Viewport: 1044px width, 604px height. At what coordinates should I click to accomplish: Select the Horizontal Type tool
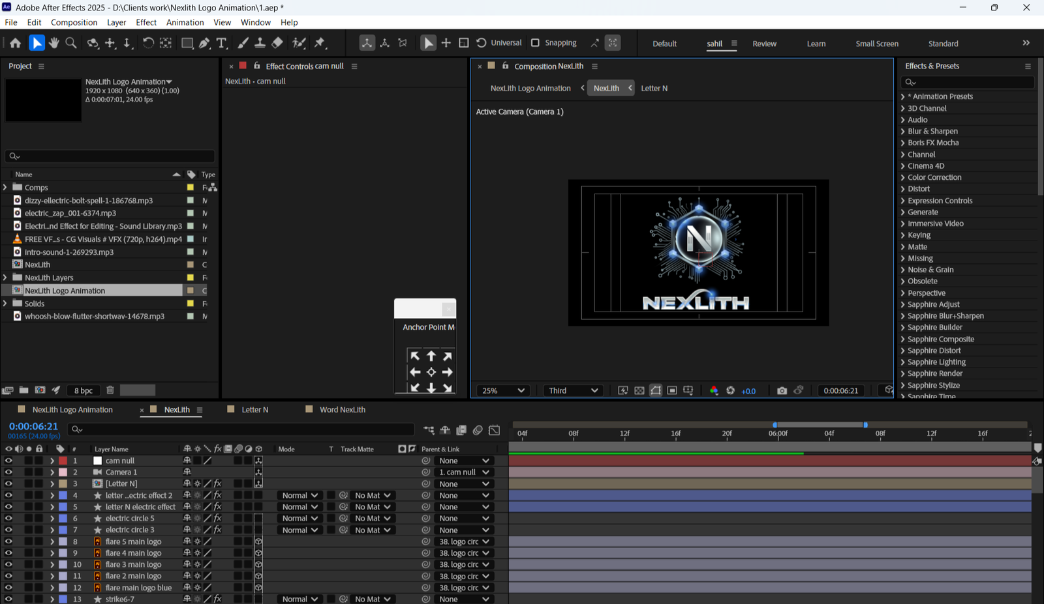coord(222,43)
